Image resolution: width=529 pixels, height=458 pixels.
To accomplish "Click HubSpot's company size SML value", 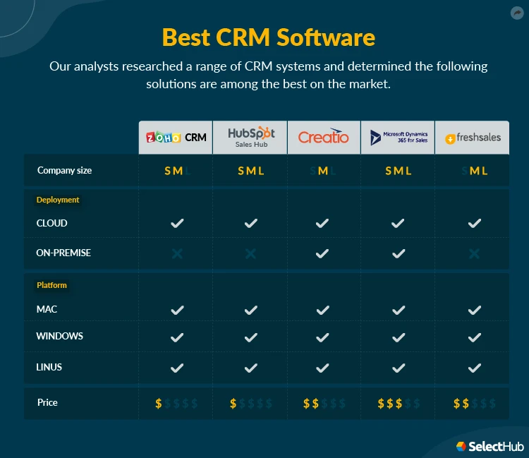I will click(251, 171).
